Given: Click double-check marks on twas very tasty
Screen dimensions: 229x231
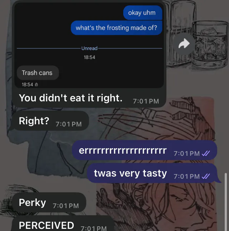Looking at the screenshot, I should (x=206, y=176).
